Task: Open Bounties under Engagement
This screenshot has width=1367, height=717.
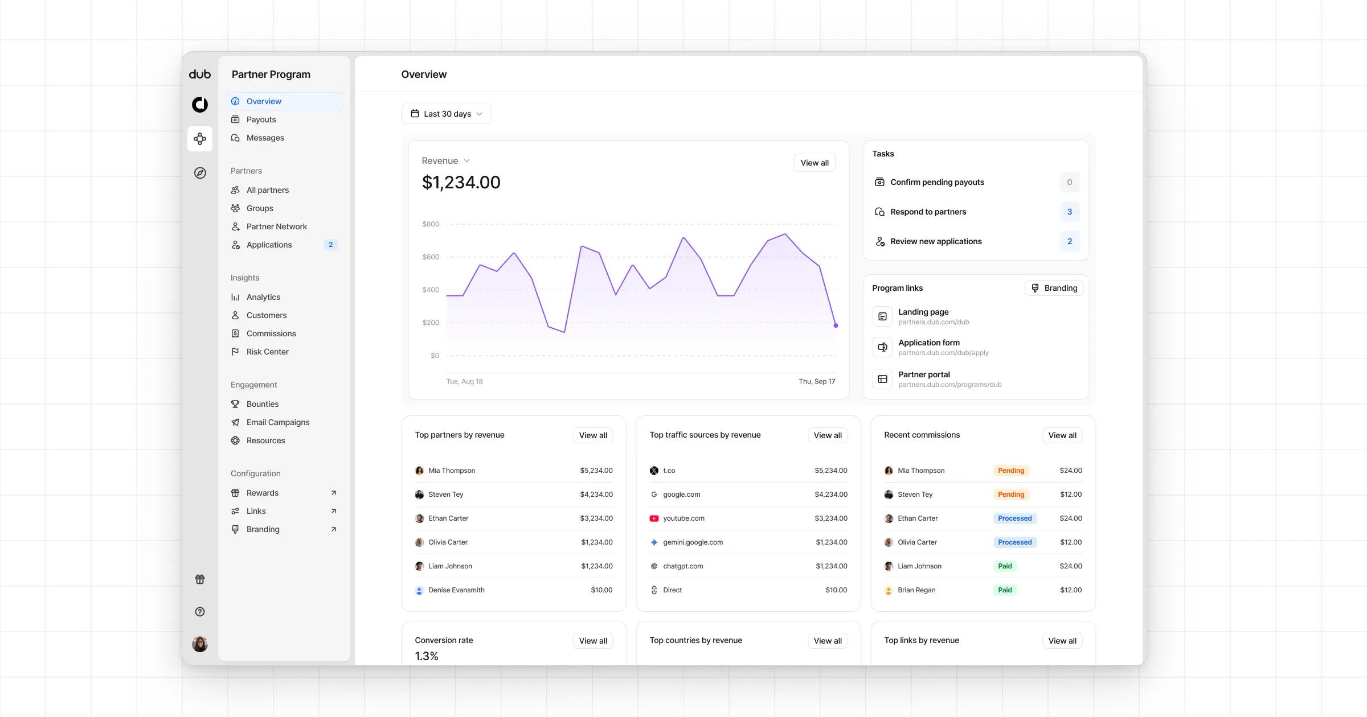Action: 284,404
